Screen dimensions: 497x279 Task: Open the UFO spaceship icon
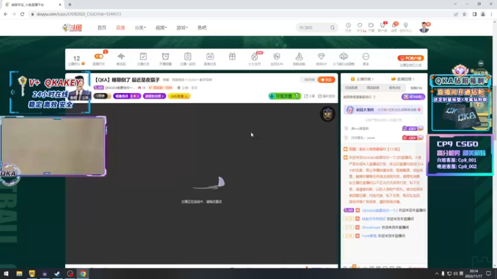344,56
